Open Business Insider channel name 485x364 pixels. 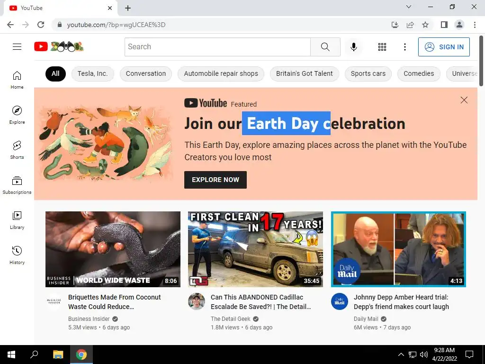pos(89,319)
